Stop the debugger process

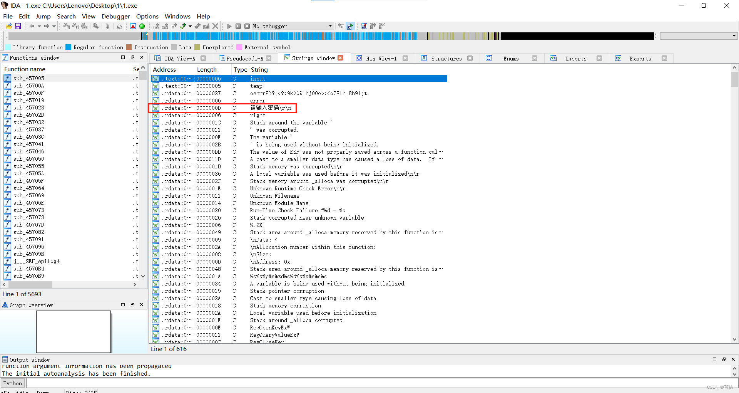click(x=247, y=26)
